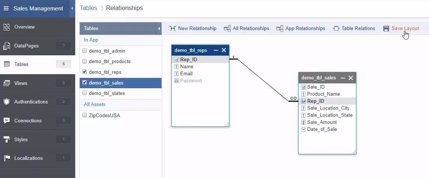The height and width of the screenshot is (178, 429).
Task: Click the New Relationship toolbar icon
Action: click(173, 29)
